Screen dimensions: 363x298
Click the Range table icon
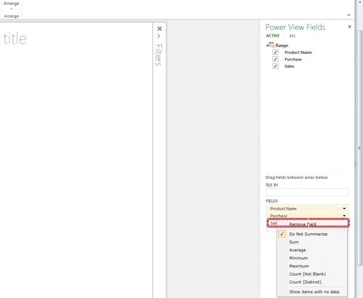click(272, 45)
